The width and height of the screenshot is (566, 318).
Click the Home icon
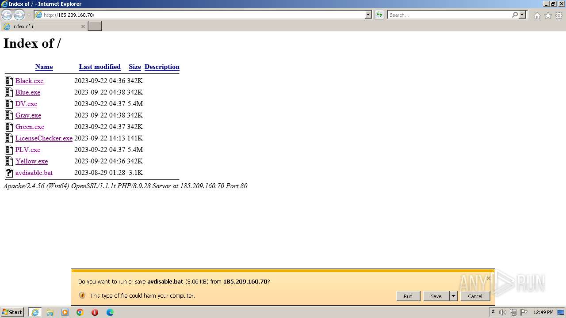tap(537, 15)
